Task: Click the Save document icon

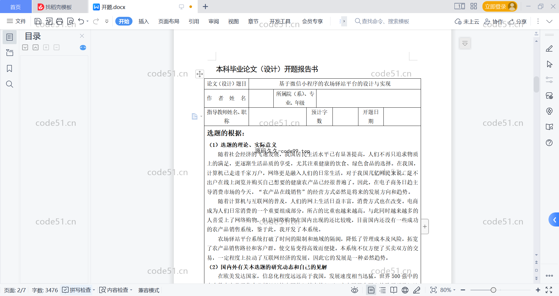Action: [38, 21]
